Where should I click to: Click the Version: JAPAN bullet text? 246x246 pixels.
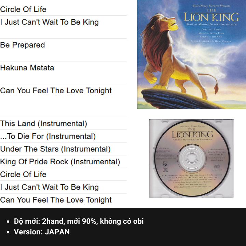[42, 232]
